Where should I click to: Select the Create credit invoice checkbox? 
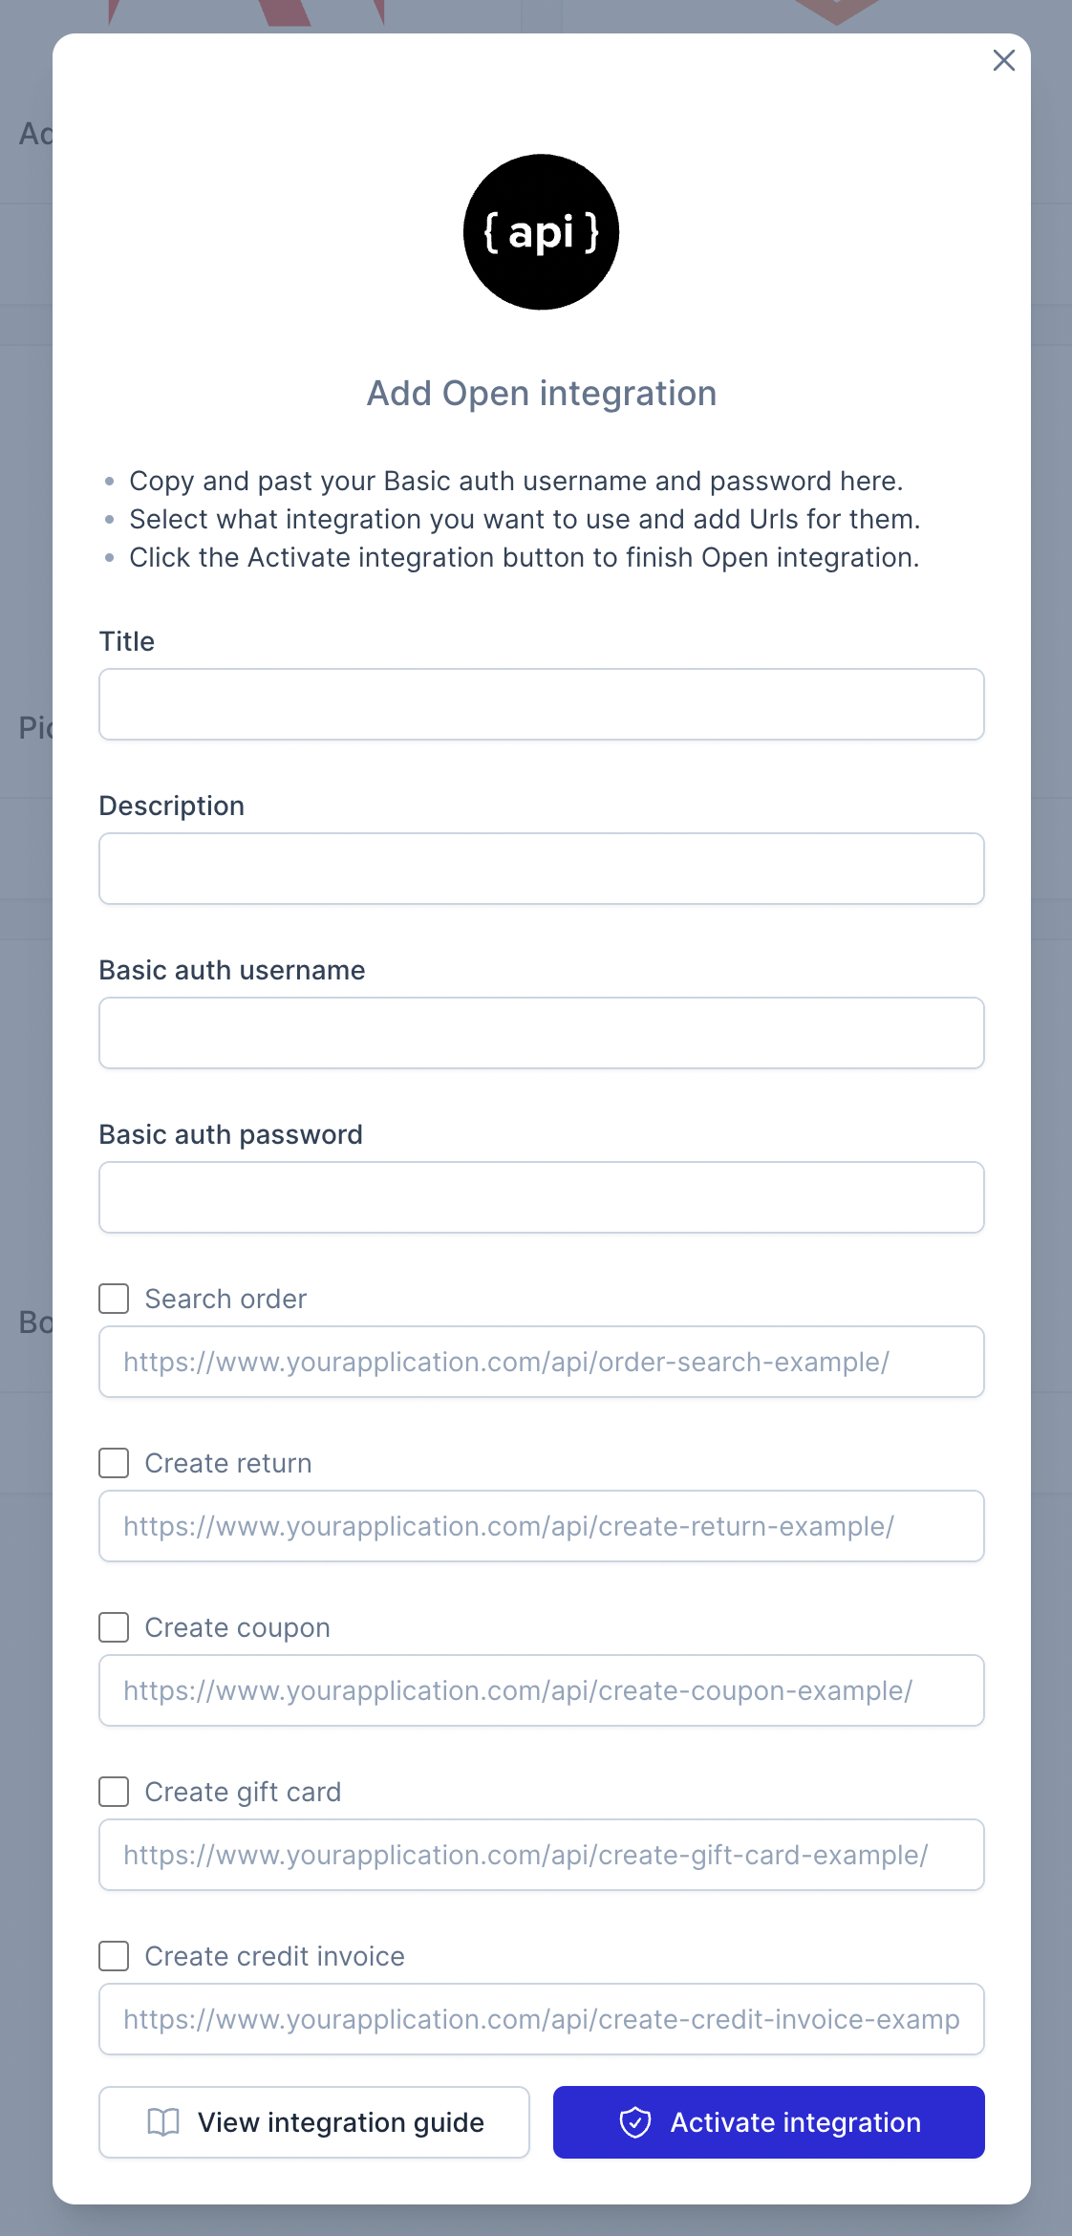(x=115, y=1956)
